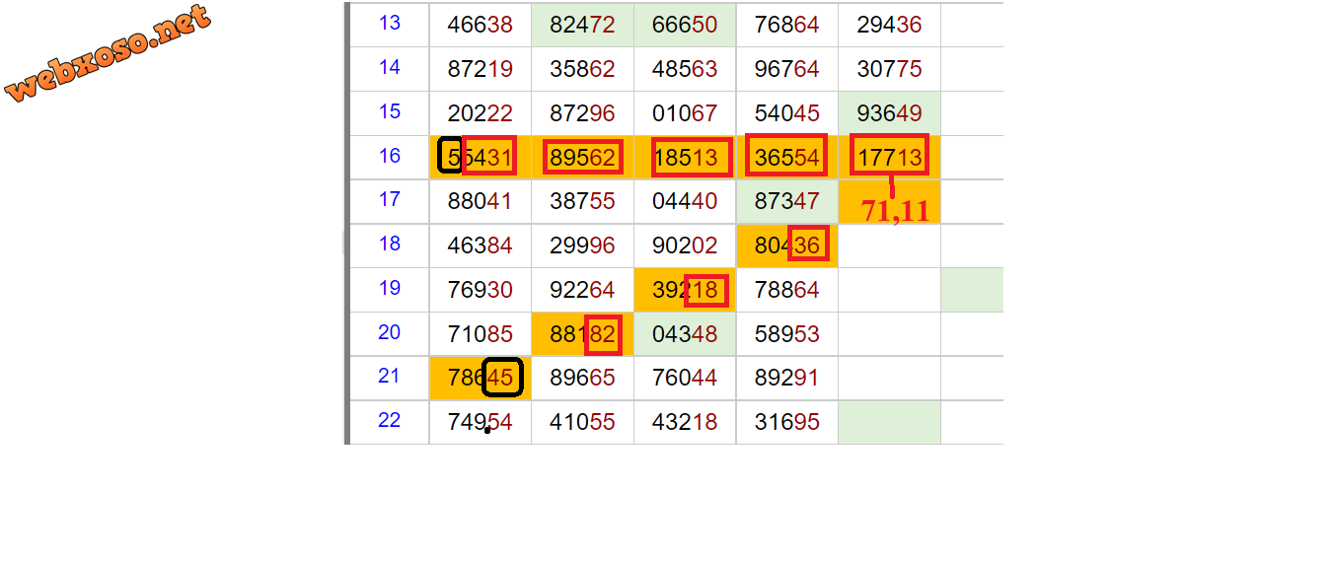Click the red 71,11 annotation

tap(895, 210)
